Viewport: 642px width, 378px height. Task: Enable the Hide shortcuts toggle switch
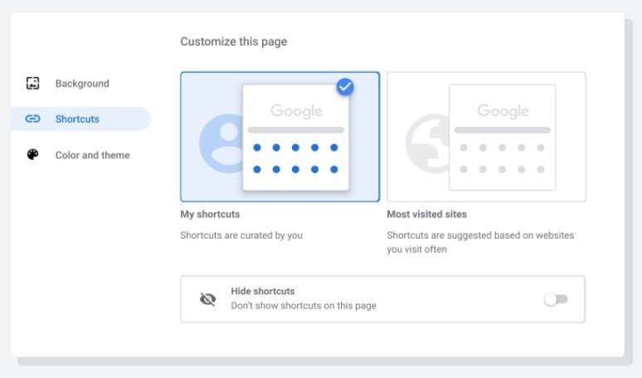[556, 299]
